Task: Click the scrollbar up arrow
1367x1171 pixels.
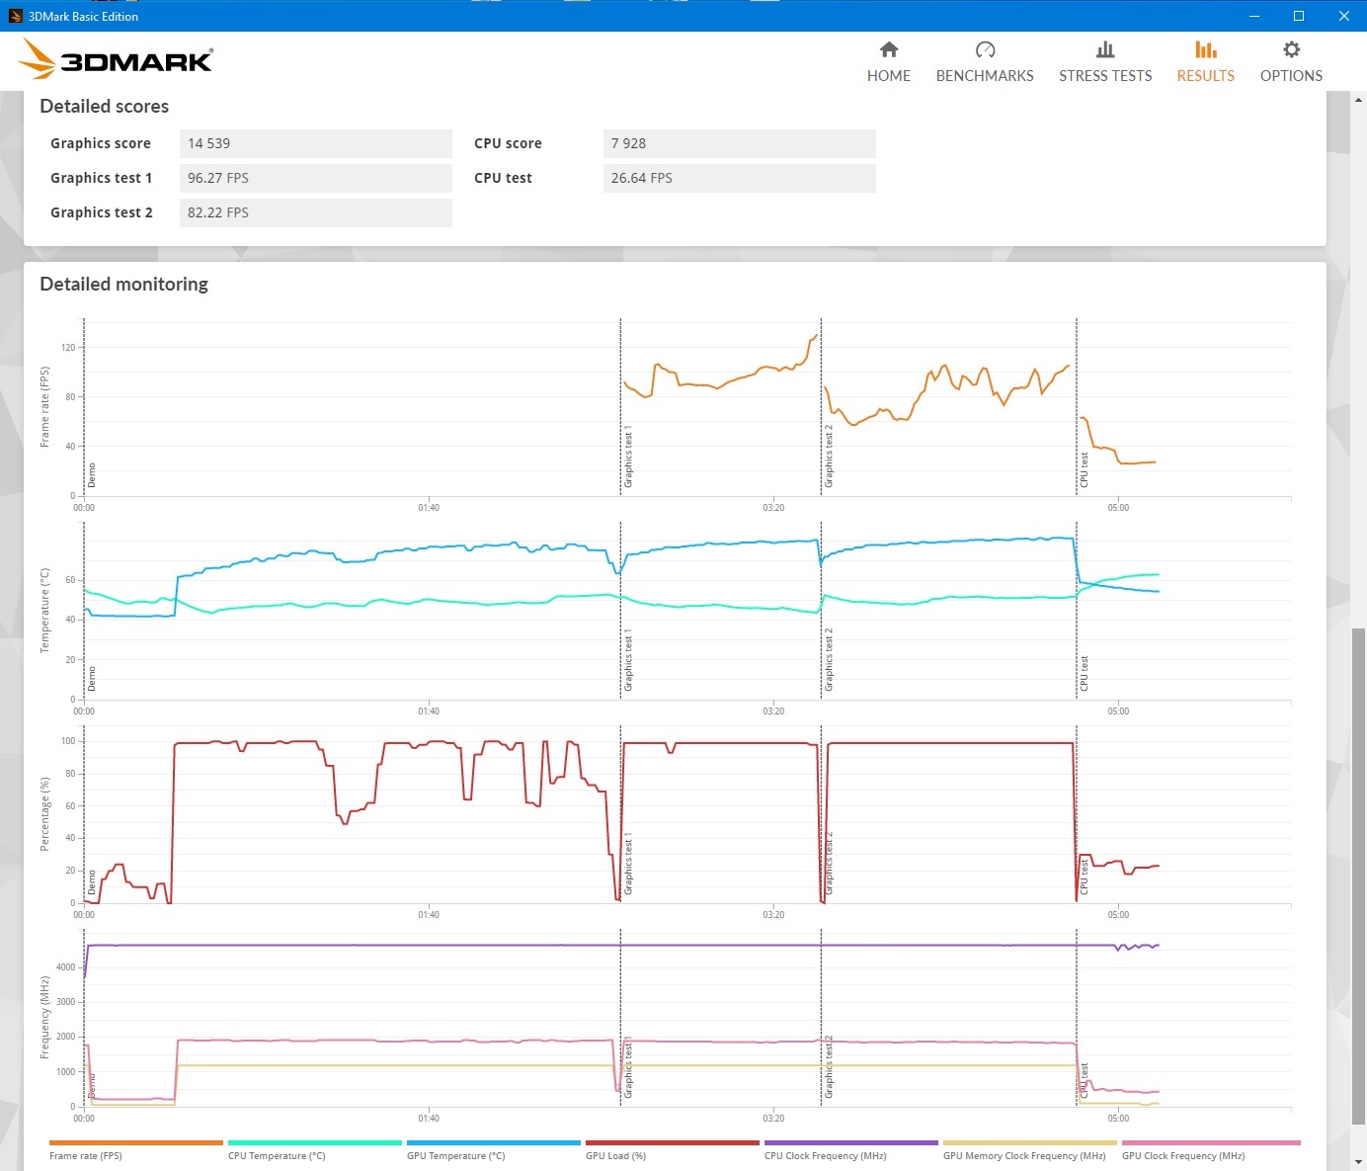Action: tap(1359, 99)
